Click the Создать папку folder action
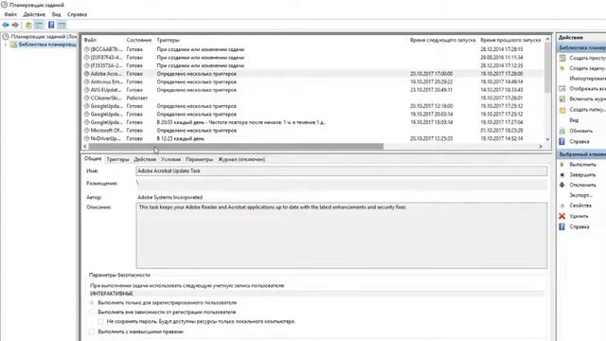 click(x=582, y=110)
